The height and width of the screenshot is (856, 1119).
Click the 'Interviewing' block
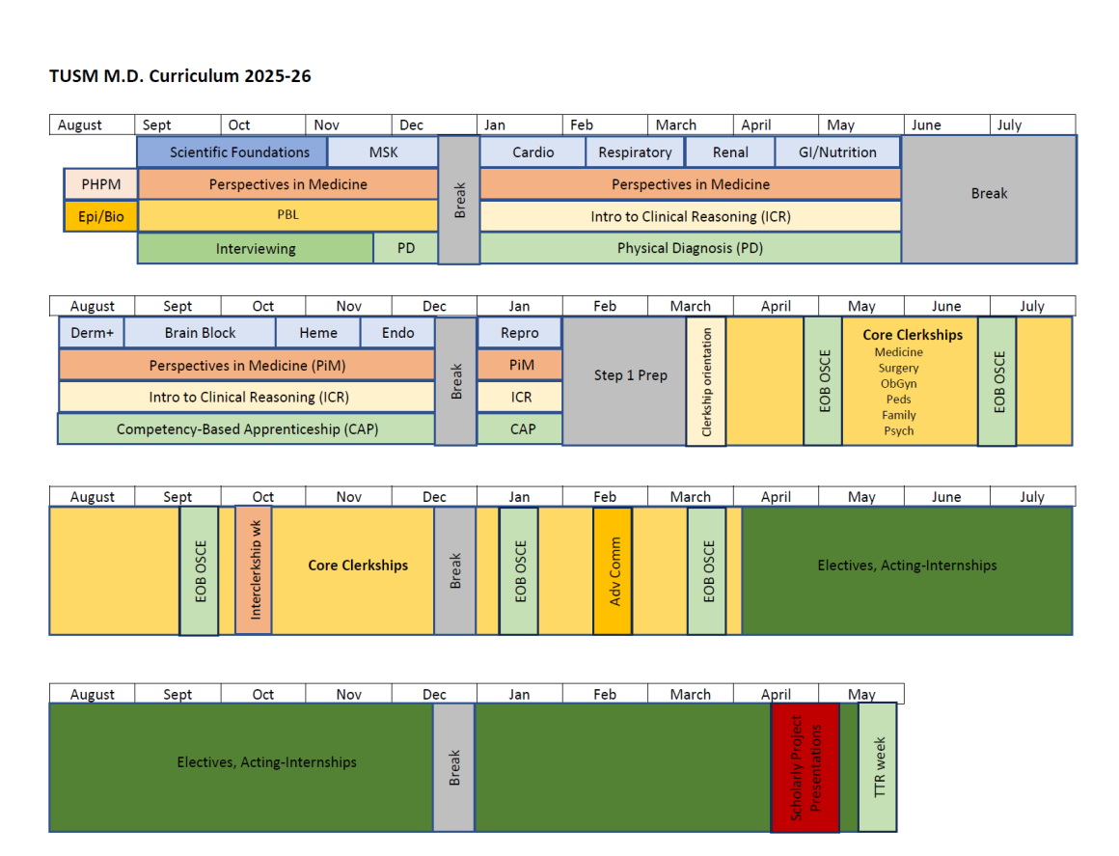(x=256, y=248)
